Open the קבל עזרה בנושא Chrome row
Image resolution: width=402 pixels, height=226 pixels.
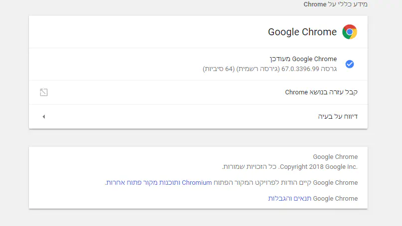[321, 92]
